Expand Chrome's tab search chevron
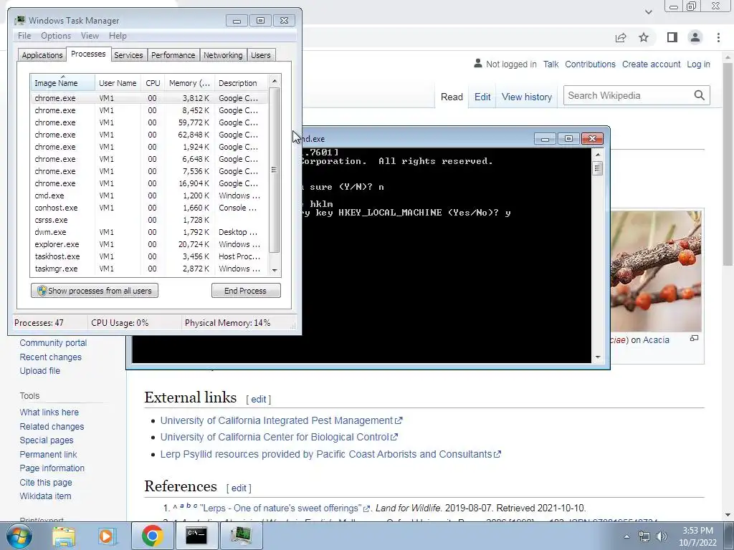734x550 pixels. (648, 11)
